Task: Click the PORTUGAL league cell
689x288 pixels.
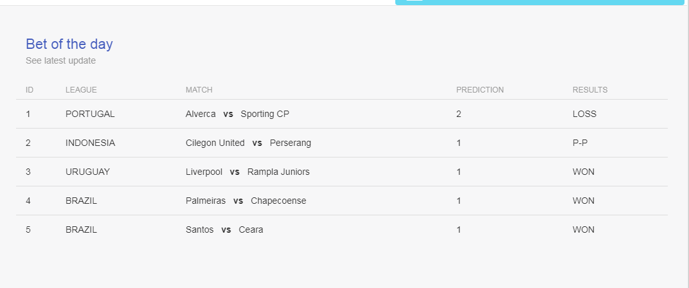Action: point(90,114)
